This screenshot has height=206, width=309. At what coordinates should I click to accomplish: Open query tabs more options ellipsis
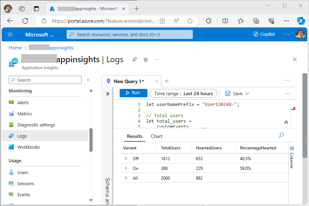tap(287, 80)
